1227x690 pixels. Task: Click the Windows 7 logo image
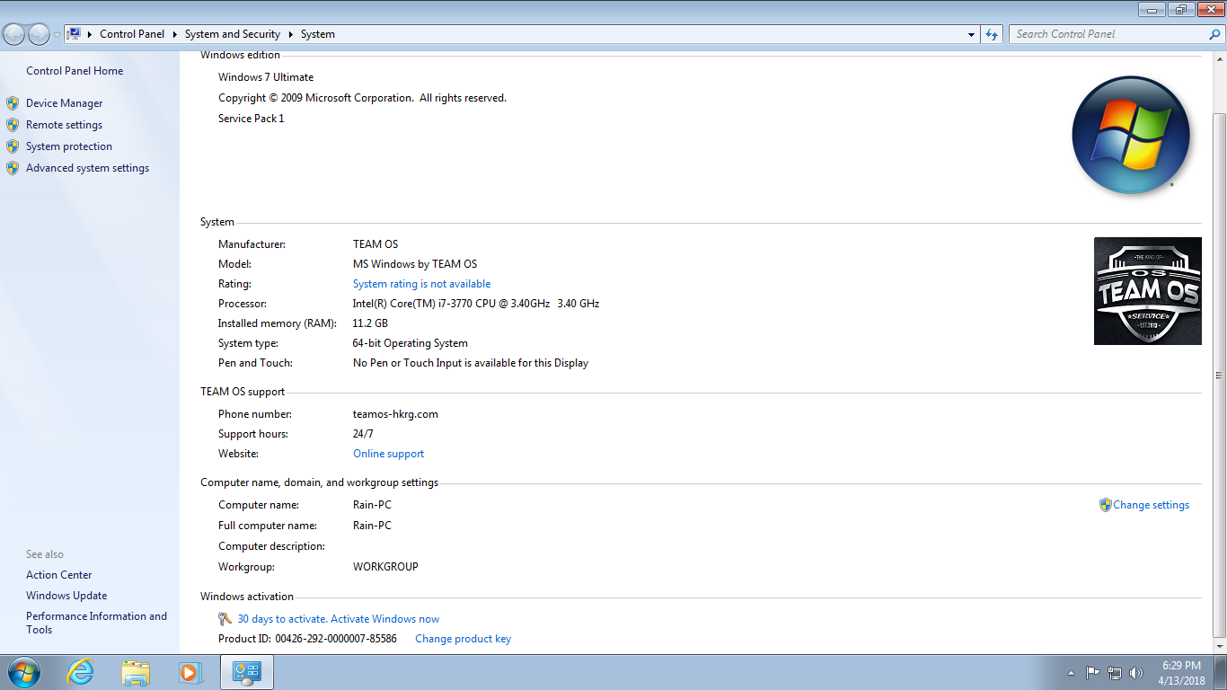click(x=1131, y=135)
